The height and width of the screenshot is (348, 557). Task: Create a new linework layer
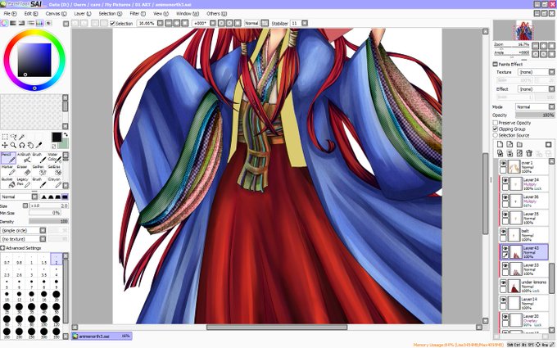509,144
